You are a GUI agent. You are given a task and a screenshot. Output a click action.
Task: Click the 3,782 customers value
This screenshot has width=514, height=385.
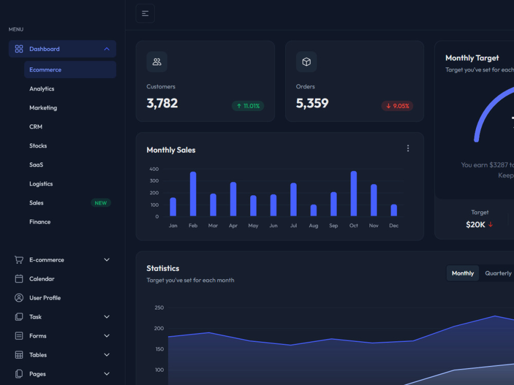[x=162, y=103]
